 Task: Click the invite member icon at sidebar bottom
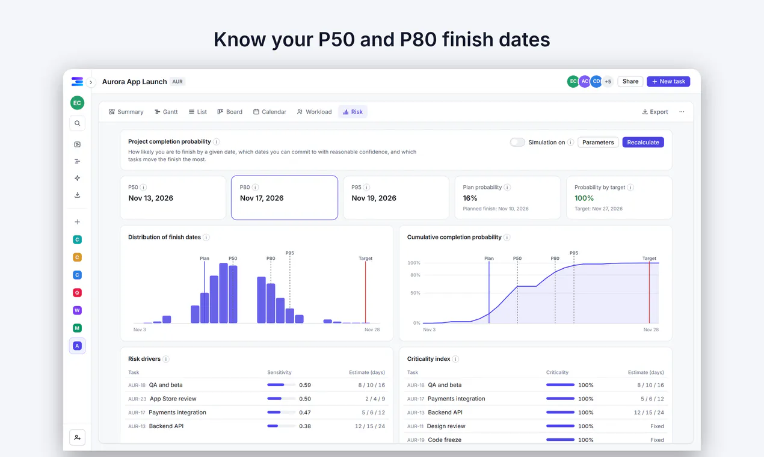click(77, 437)
